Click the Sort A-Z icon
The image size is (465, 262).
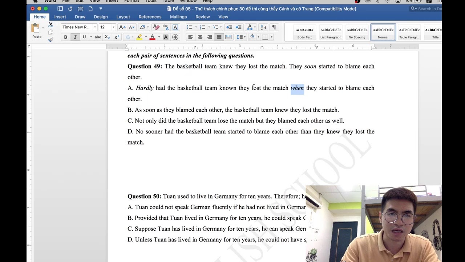[x=263, y=27]
